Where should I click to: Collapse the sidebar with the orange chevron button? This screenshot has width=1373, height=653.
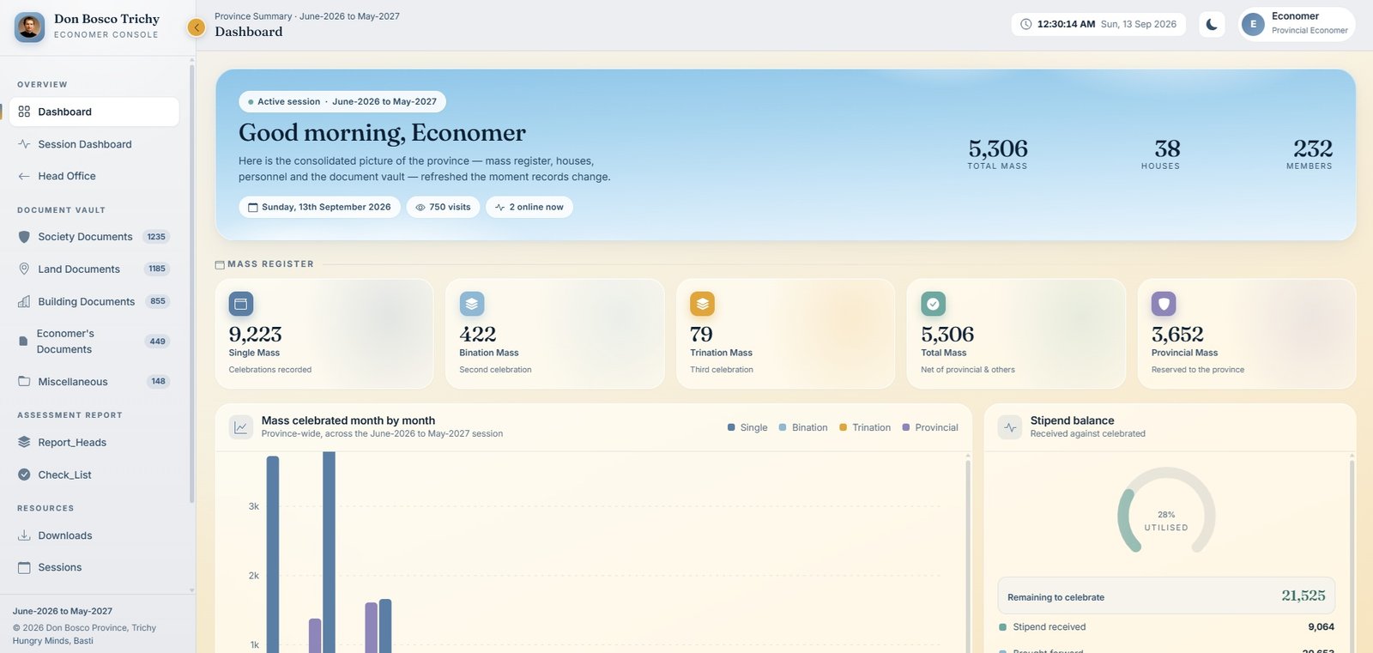pos(197,27)
